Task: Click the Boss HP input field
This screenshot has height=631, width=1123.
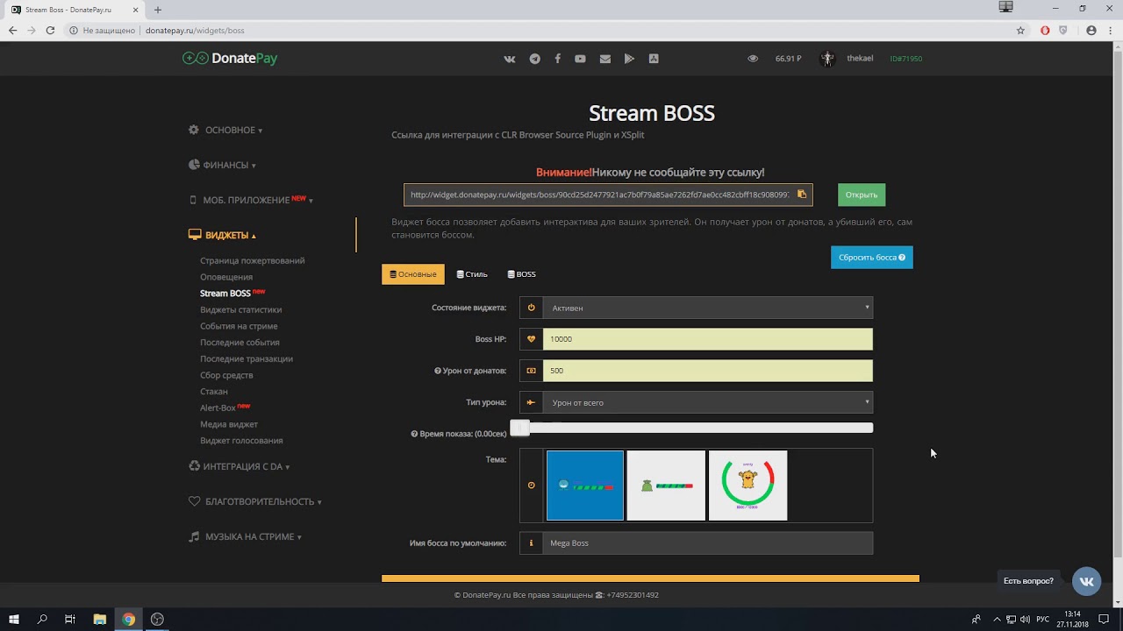Action: click(707, 339)
